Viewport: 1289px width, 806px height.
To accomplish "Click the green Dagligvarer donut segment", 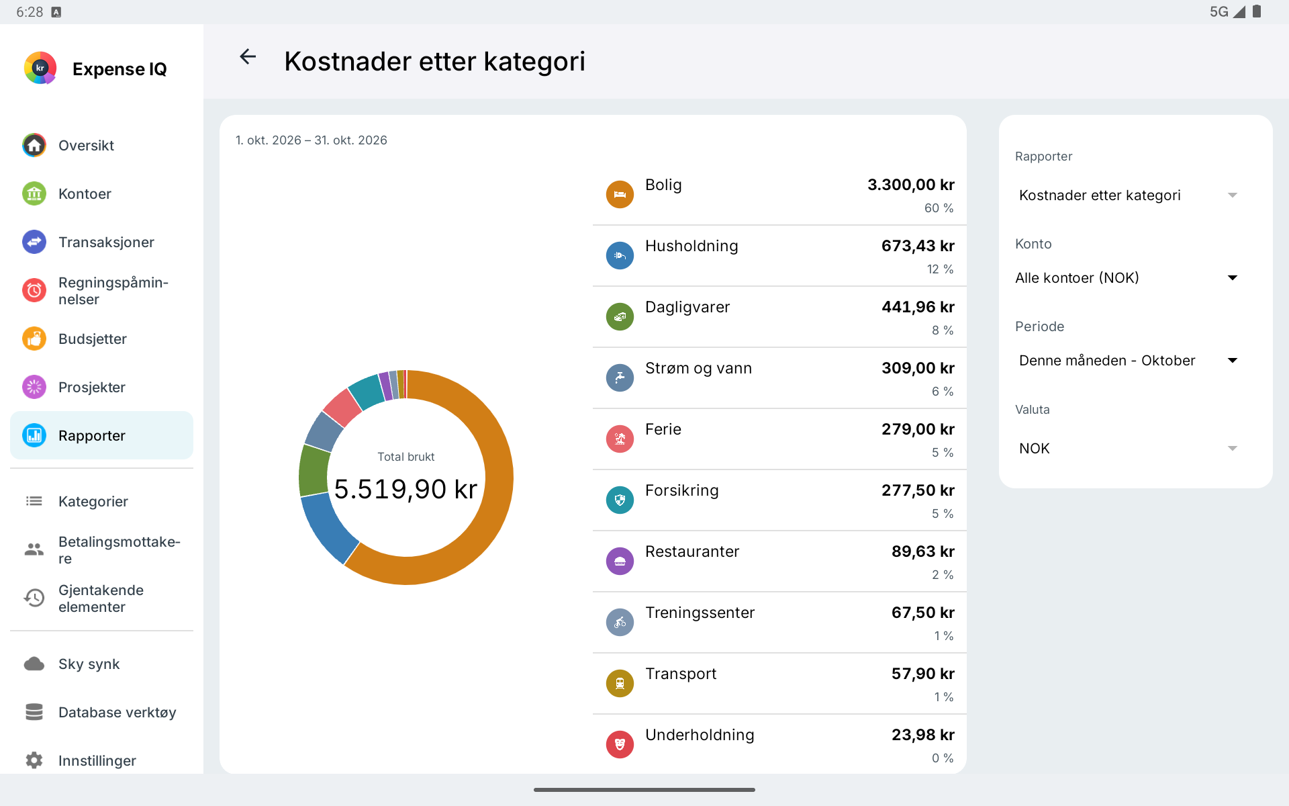I will [313, 470].
